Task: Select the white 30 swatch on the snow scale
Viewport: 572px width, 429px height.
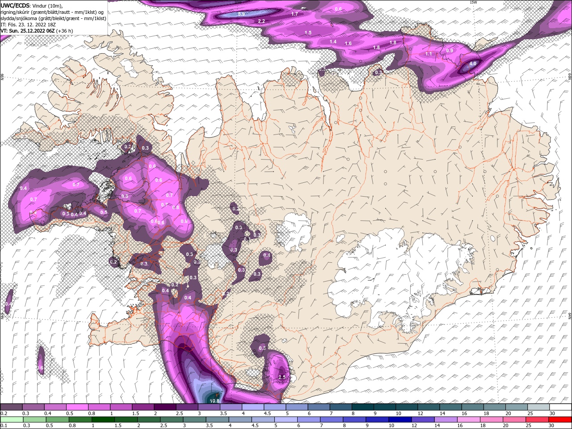Action: pyautogui.click(x=560, y=407)
